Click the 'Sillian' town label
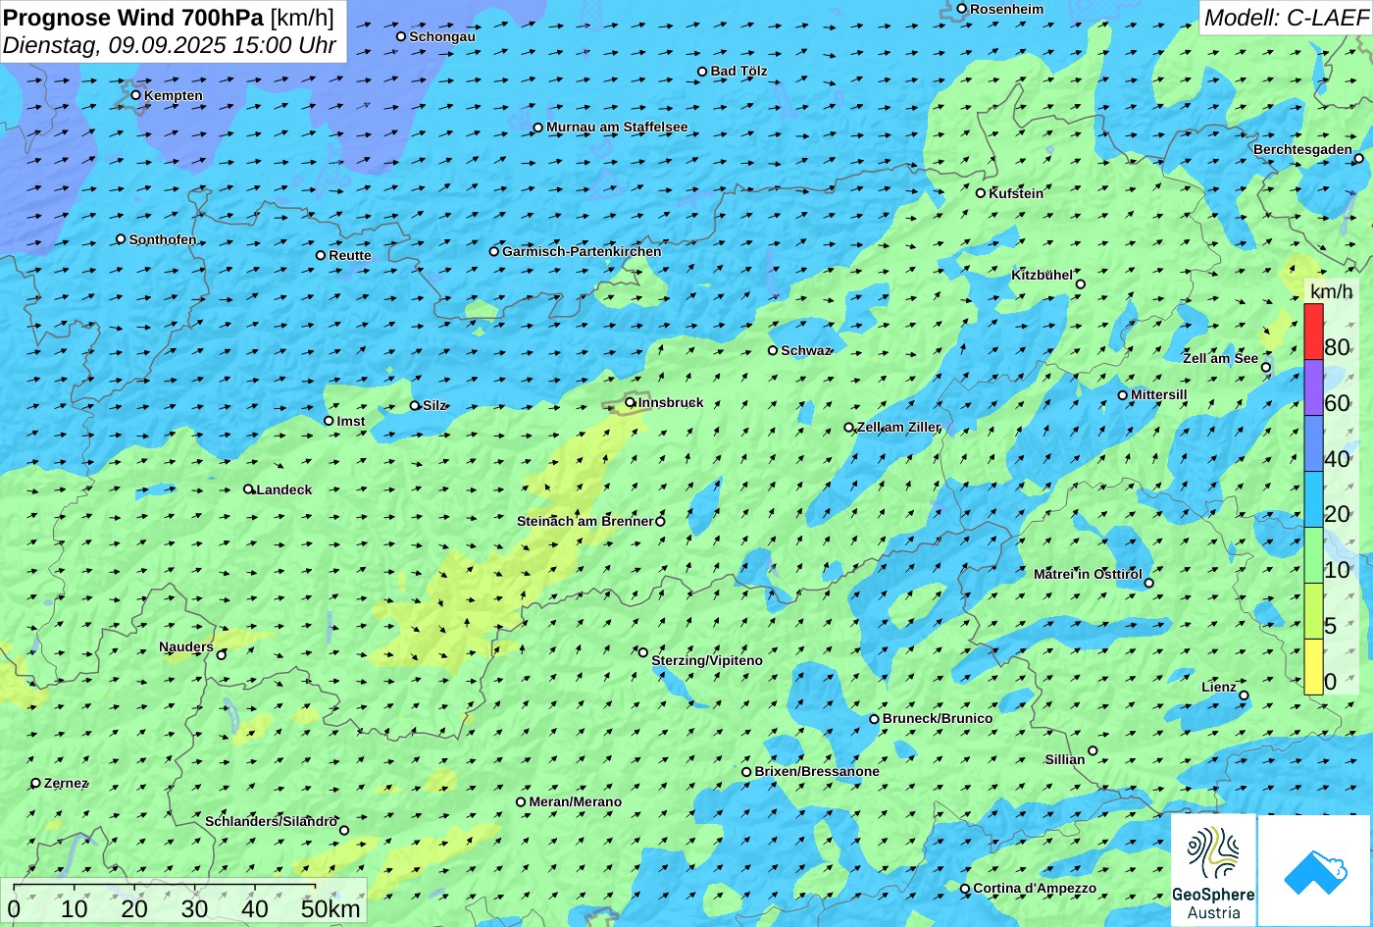This screenshot has width=1373, height=927. tap(1065, 759)
